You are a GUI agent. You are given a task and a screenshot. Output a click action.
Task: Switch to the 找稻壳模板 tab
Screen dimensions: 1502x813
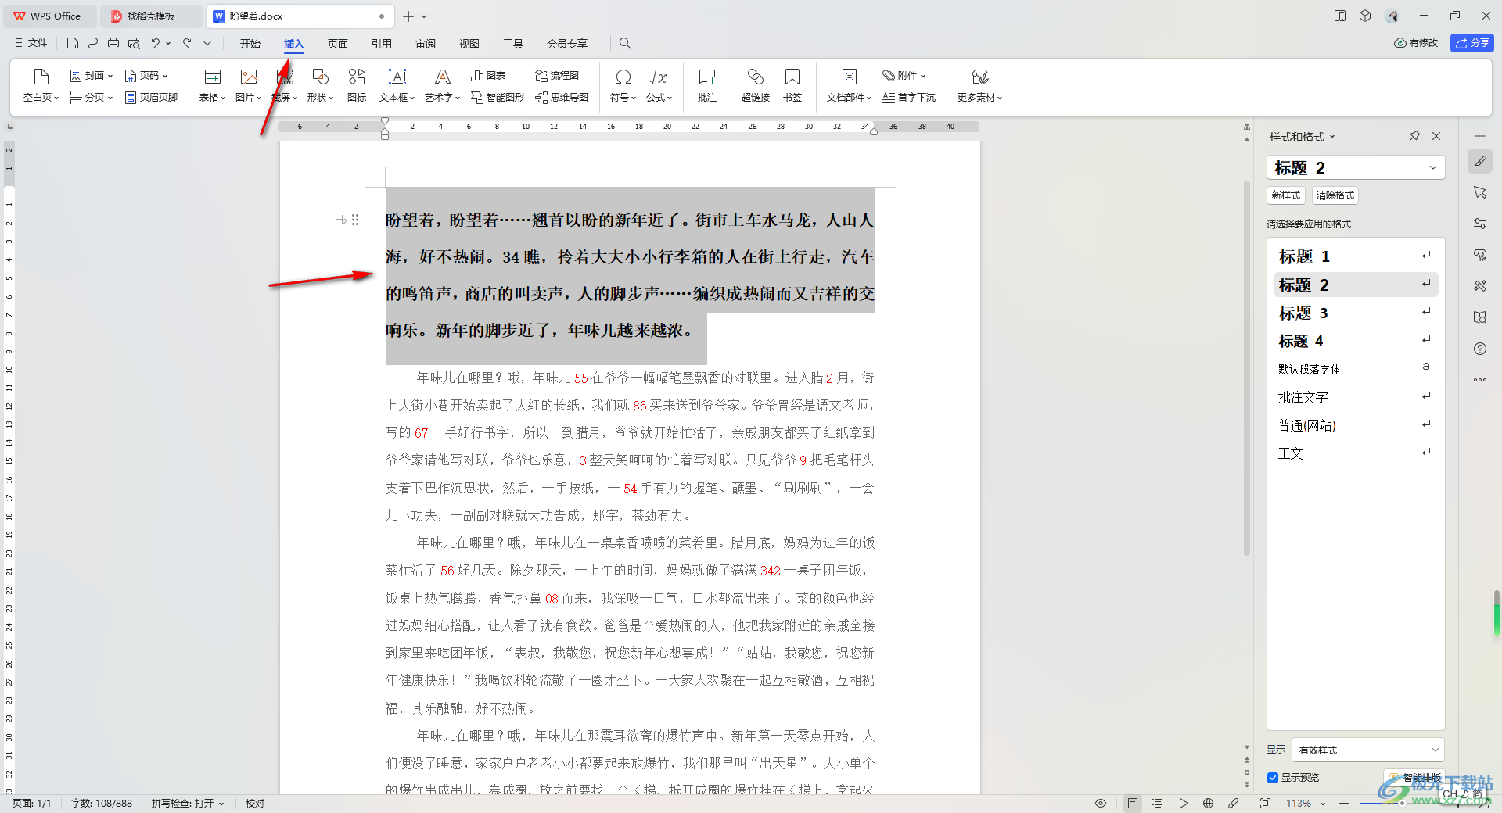point(150,16)
